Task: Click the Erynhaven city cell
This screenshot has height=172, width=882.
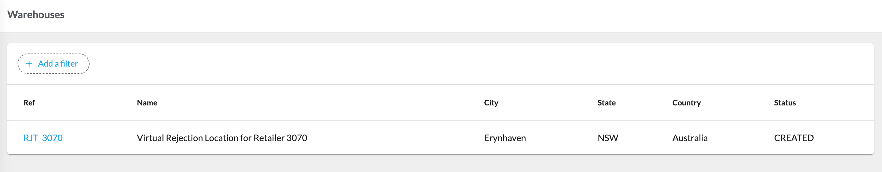Action: point(505,138)
